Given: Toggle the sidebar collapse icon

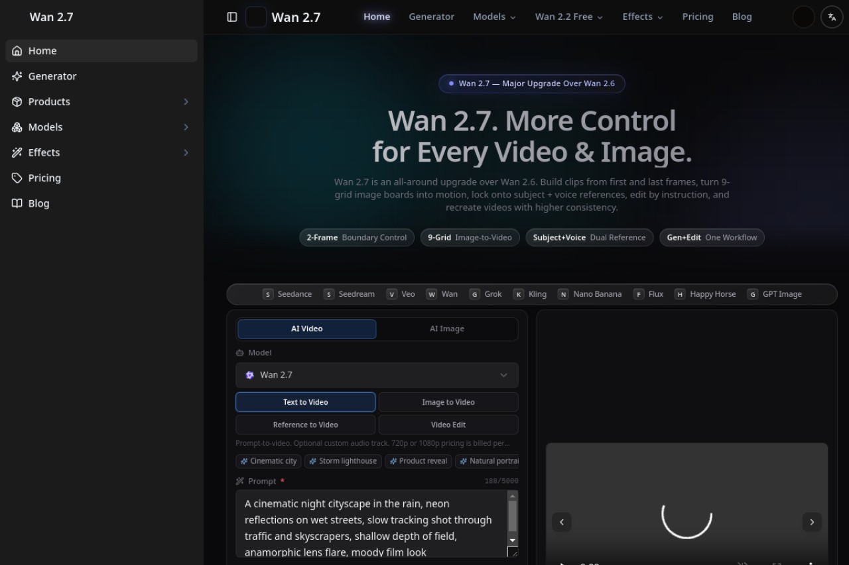Looking at the screenshot, I should (232, 17).
